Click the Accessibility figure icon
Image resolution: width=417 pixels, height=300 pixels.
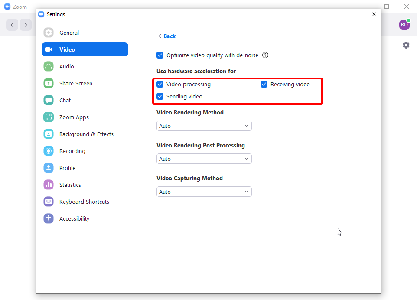pos(49,218)
